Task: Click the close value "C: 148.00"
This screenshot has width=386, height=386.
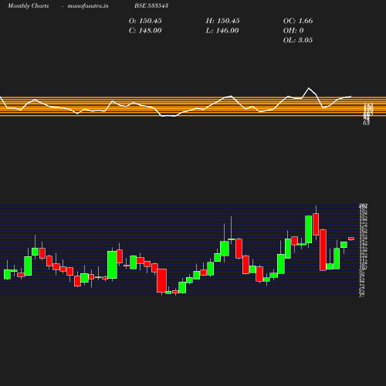Action: [145, 31]
